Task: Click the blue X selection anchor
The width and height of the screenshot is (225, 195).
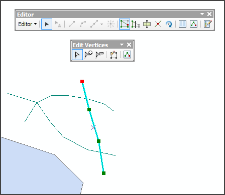Action: pos(93,128)
